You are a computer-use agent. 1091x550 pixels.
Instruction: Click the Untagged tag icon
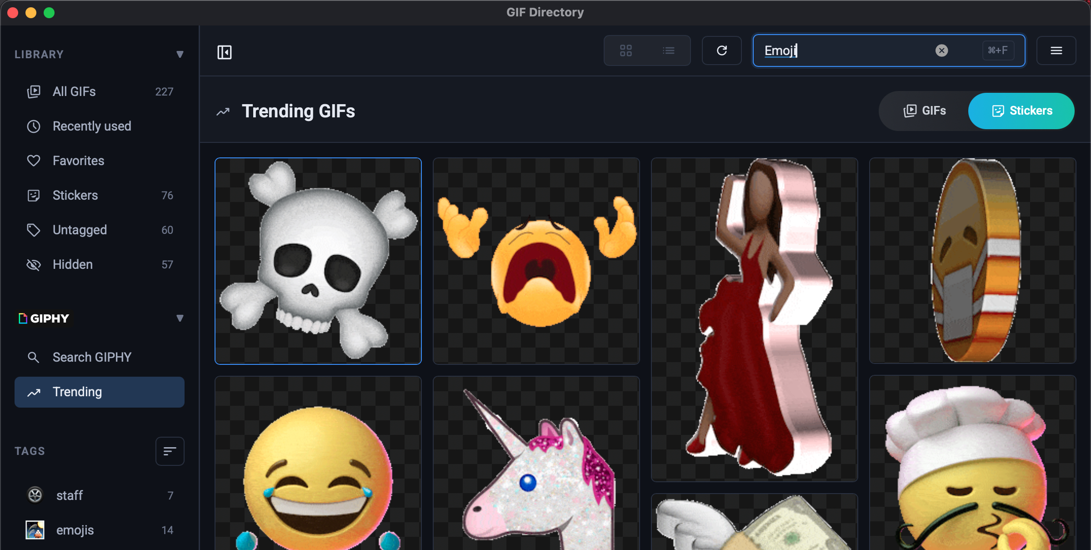(34, 230)
